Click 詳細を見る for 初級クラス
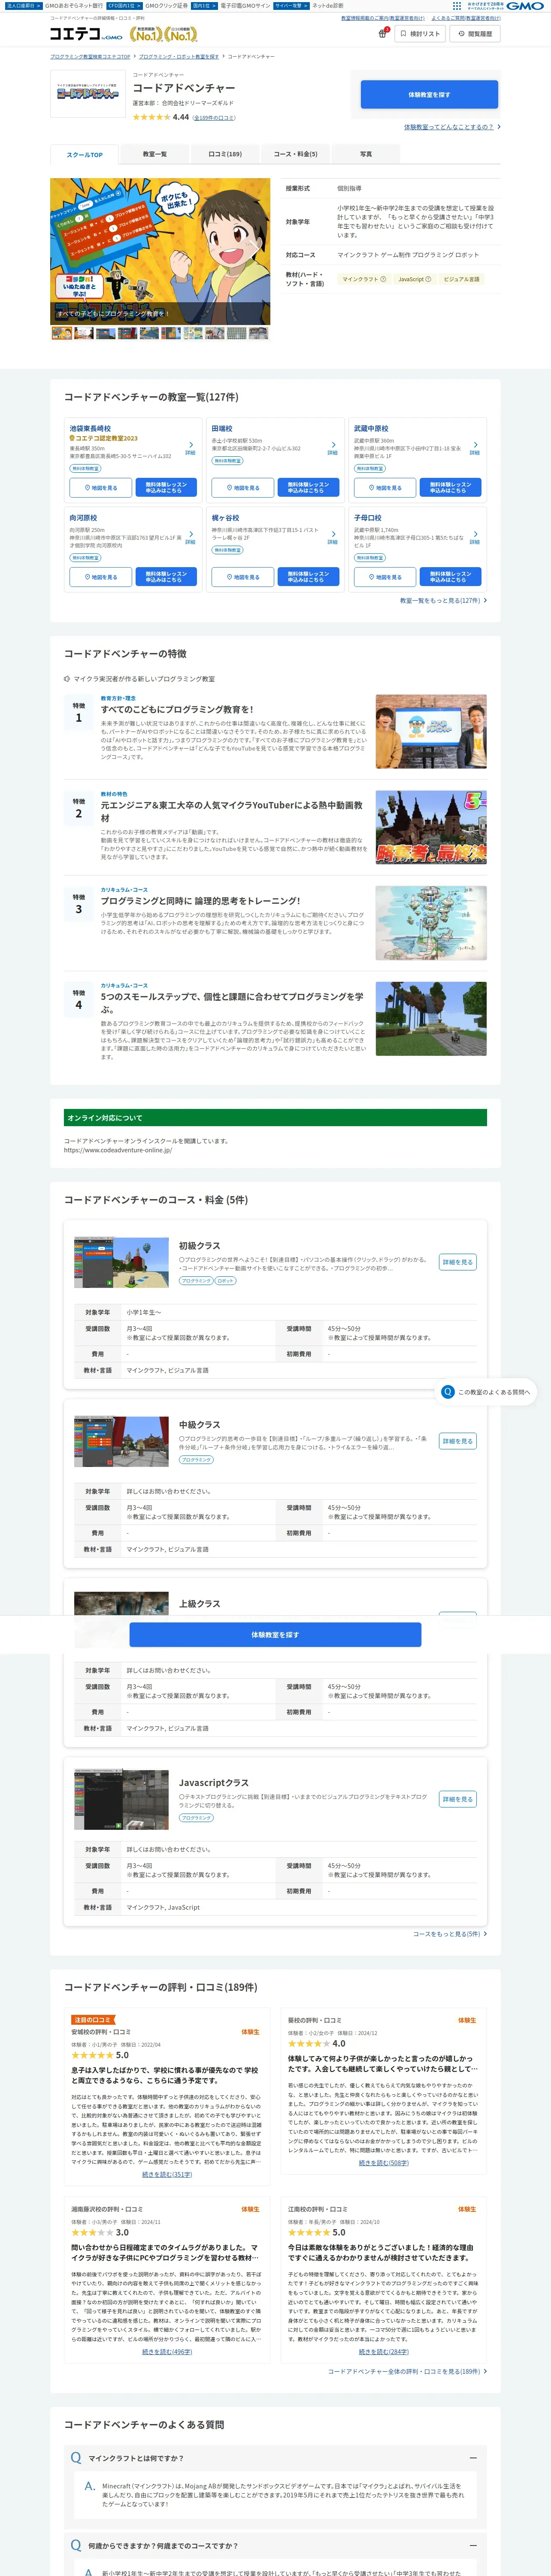The height and width of the screenshot is (2576, 551). [x=457, y=1262]
